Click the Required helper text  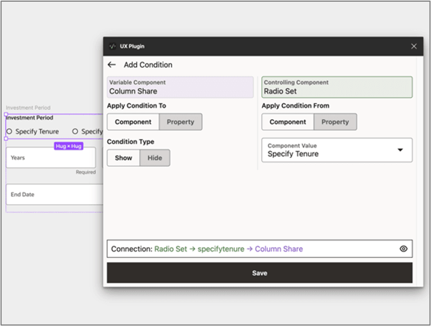pos(86,172)
